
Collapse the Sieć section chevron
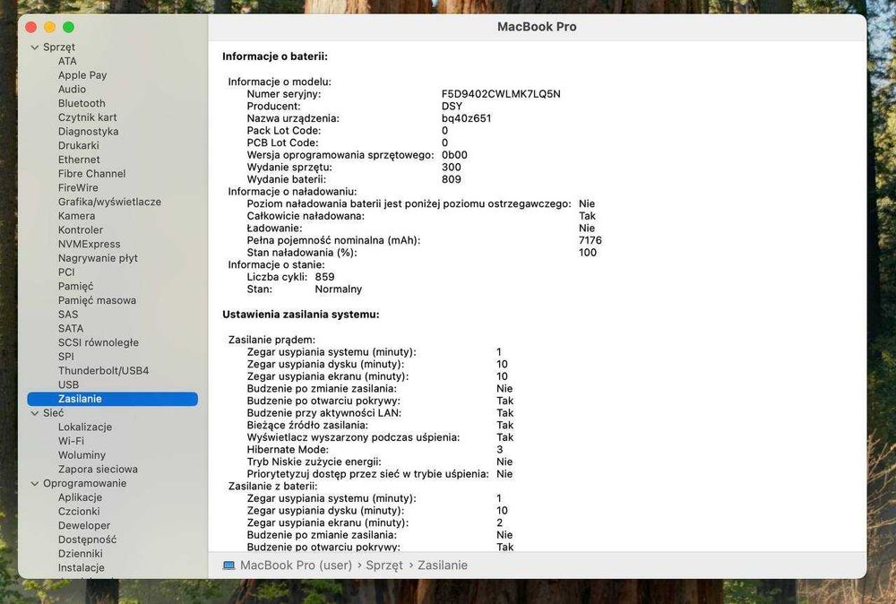point(35,413)
